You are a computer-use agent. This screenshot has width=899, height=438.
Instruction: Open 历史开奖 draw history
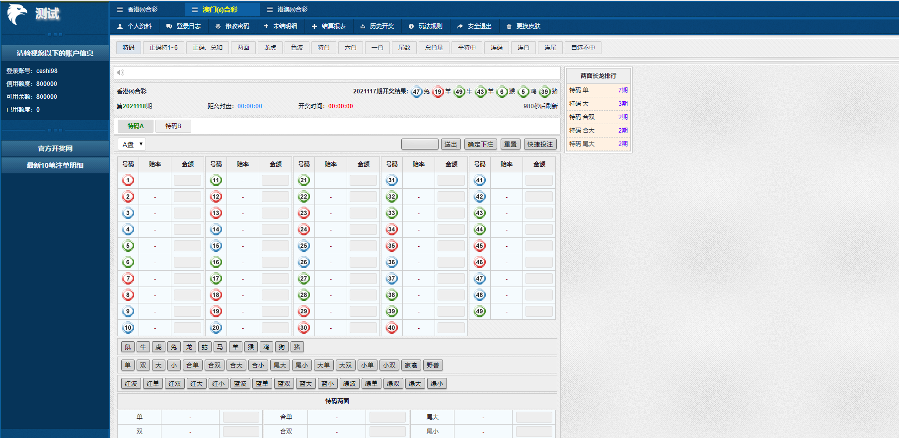pyautogui.click(x=377, y=26)
